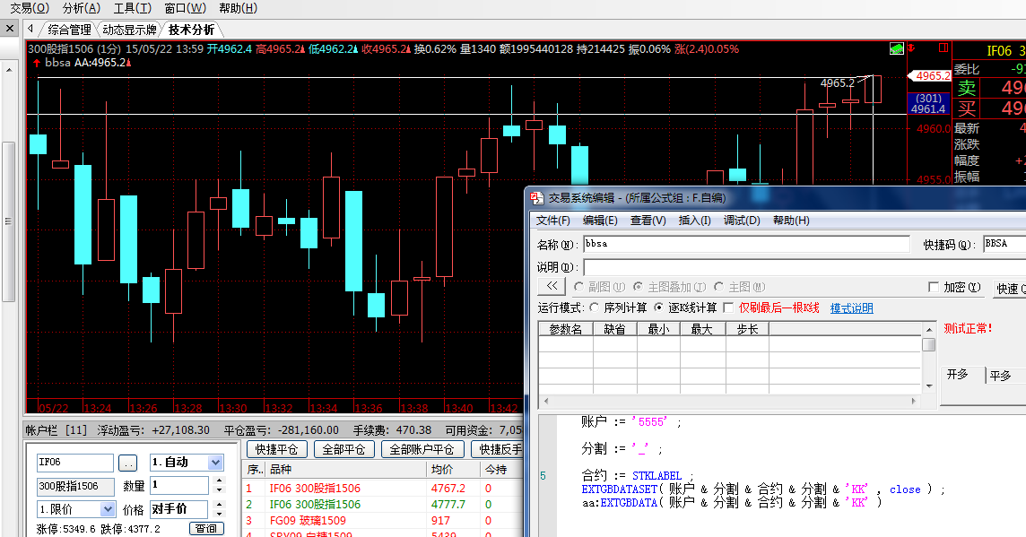Click the tab scroll-left arrow before 综合管理

(x=30, y=30)
